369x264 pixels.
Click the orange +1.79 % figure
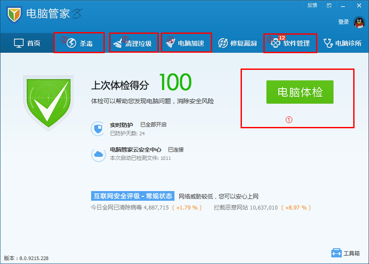[x=187, y=208]
